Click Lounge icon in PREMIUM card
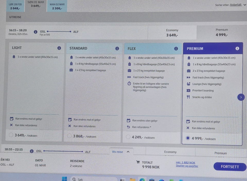This screenshot has width=247, height=181. tap(188, 84)
